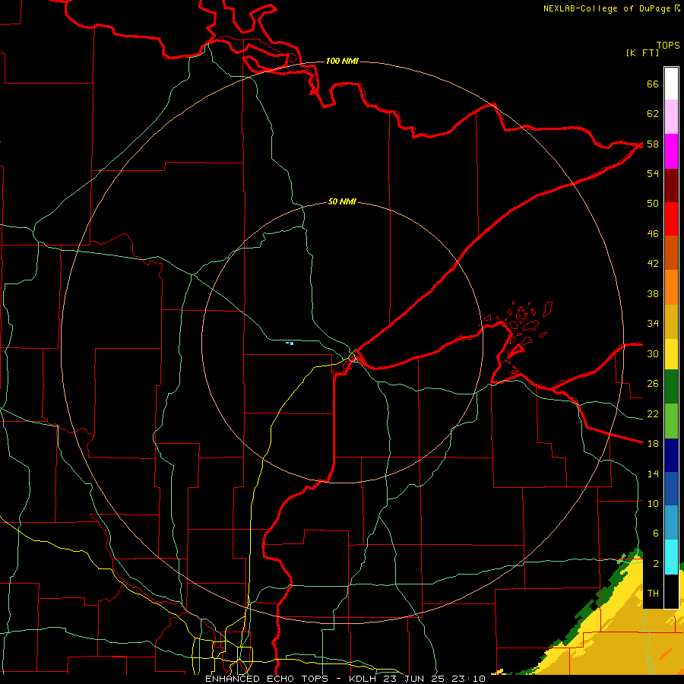This screenshot has width=684, height=684.
Task: Click the 14 legend value
Action: coord(653,473)
